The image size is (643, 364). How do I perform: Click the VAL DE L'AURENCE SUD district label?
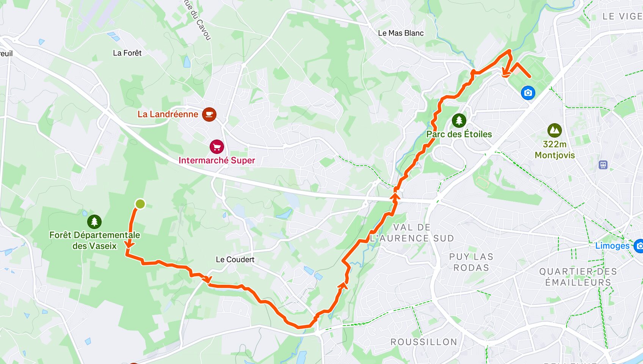click(412, 233)
